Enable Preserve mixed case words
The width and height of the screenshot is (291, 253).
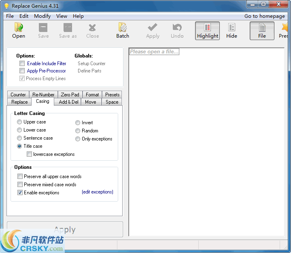pyautogui.click(x=20, y=184)
